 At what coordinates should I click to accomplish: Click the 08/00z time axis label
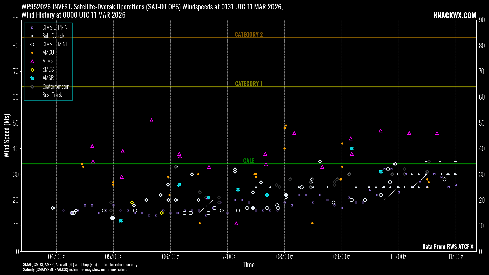tap(284, 257)
